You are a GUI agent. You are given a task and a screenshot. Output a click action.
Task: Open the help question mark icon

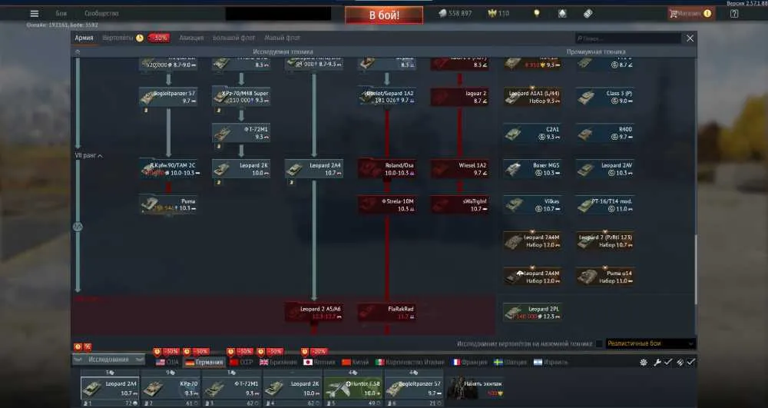(734, 14)
